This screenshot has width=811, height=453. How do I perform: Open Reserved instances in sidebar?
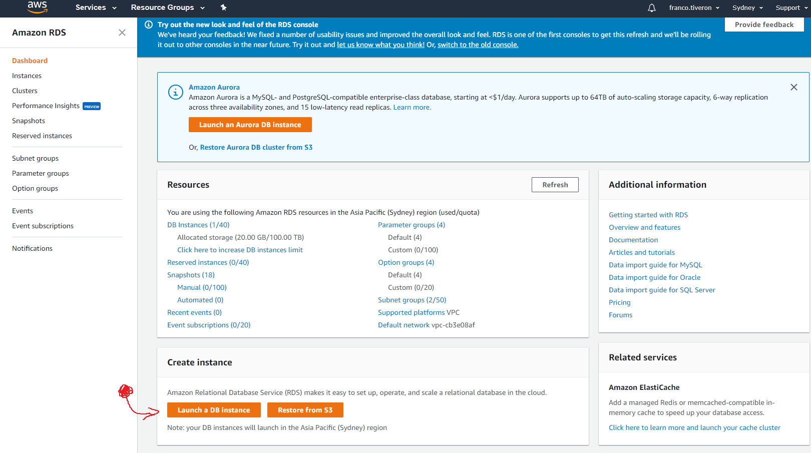pyautogui.click(x=42, y=136)
